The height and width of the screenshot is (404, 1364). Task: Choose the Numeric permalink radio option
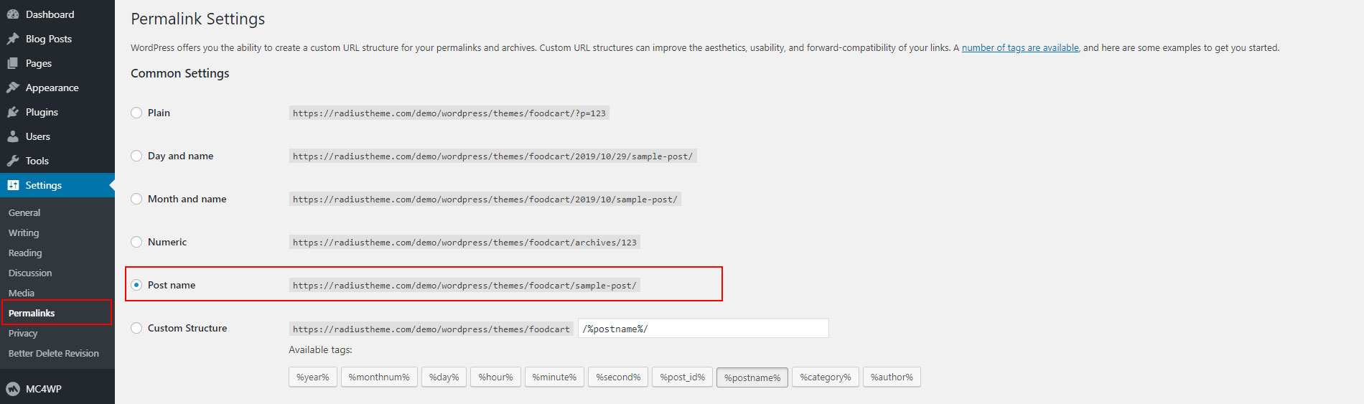(136, 242)
